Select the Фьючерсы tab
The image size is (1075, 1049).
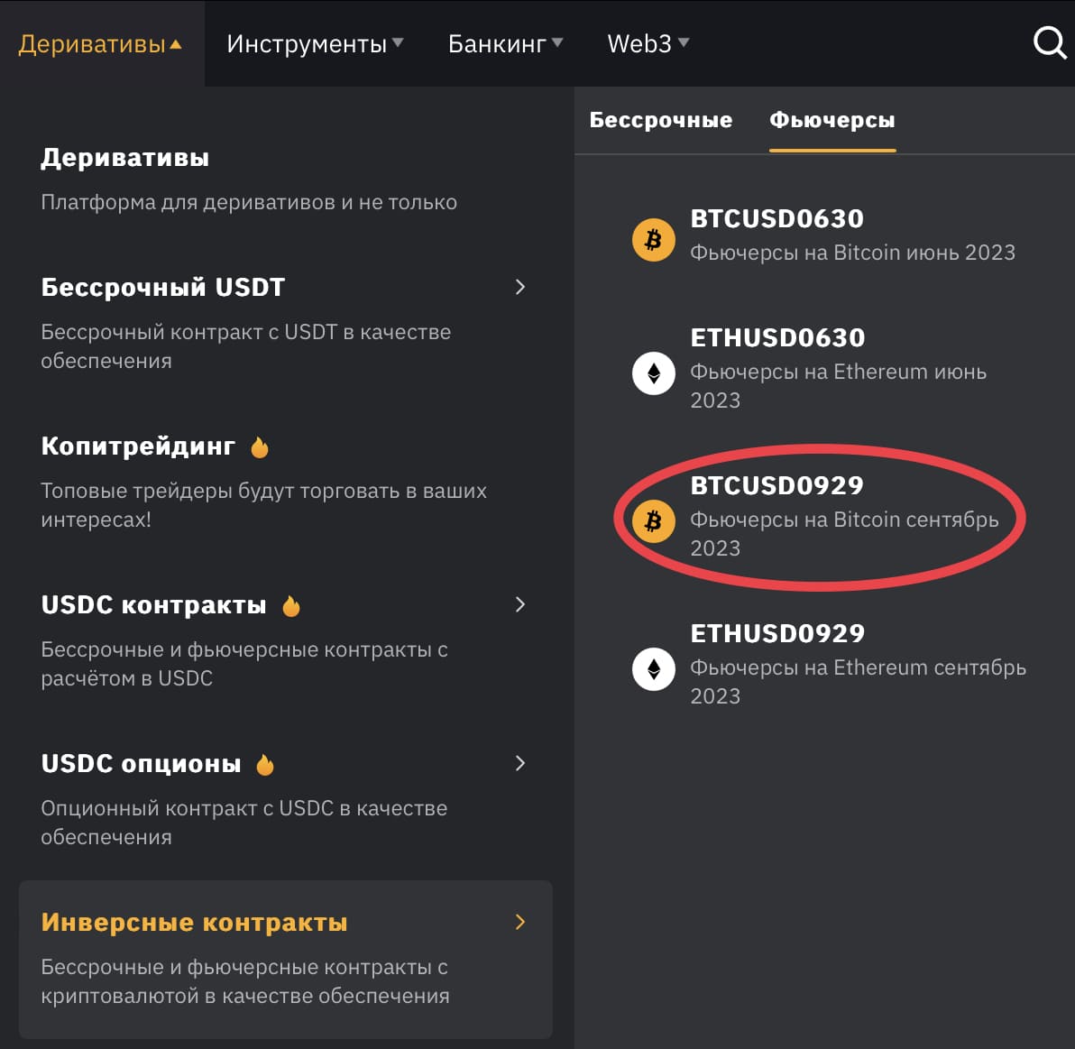(832, 120)
